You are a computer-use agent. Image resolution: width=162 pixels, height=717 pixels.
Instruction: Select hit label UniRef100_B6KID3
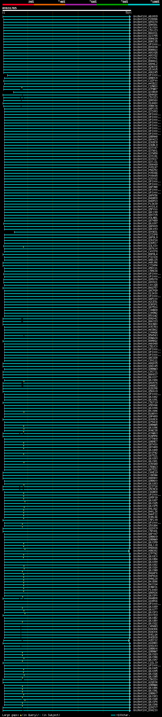pos(145,321)
